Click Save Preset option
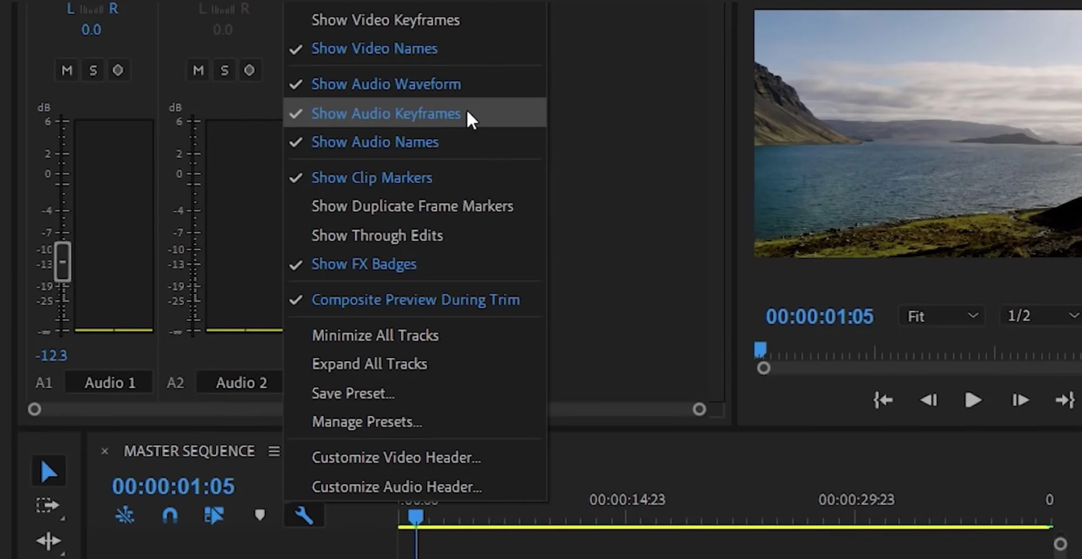Viewport: 1082px width, 559px height. coord(353,393)
